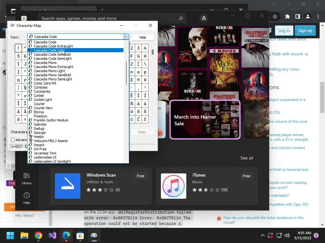Choose Consolas in the font dropdown

[76, 87]
